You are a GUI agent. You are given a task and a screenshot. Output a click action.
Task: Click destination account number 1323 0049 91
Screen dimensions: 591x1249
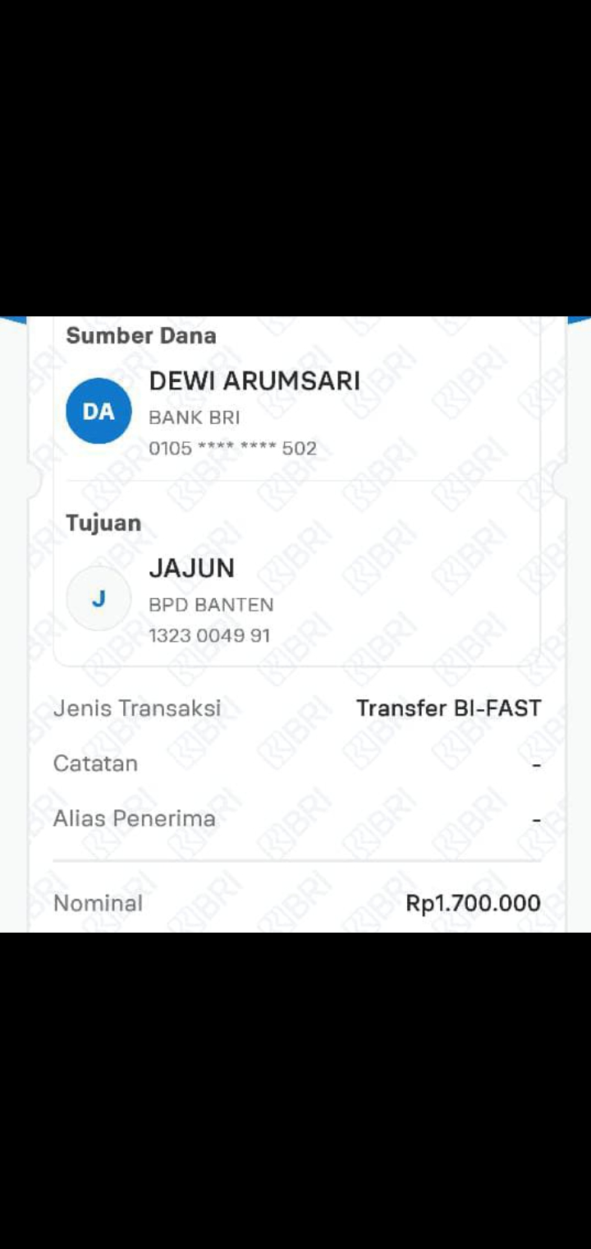[209, 636]
